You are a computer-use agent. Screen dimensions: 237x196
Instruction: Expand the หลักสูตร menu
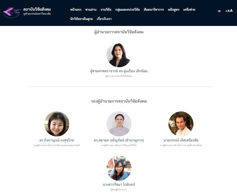[173, 10]
